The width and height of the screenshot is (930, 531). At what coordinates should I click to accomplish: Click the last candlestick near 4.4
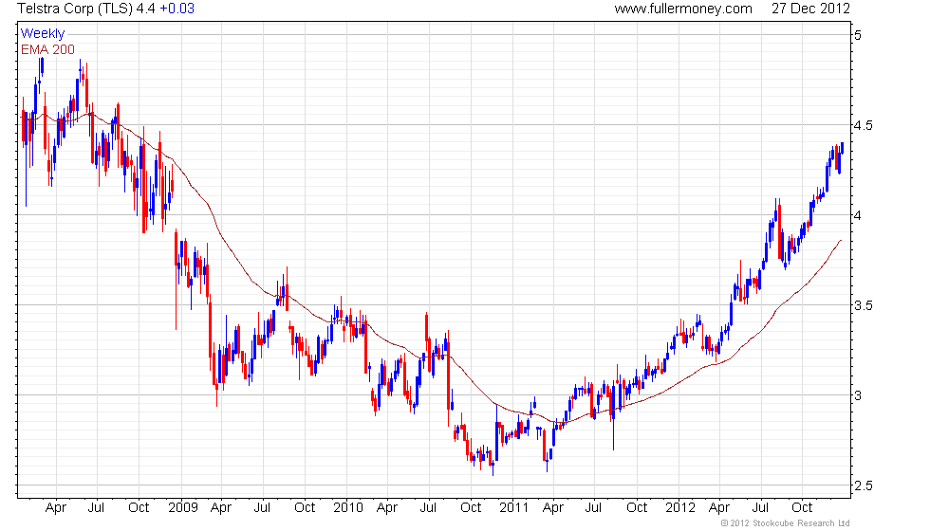coord(843,148)
